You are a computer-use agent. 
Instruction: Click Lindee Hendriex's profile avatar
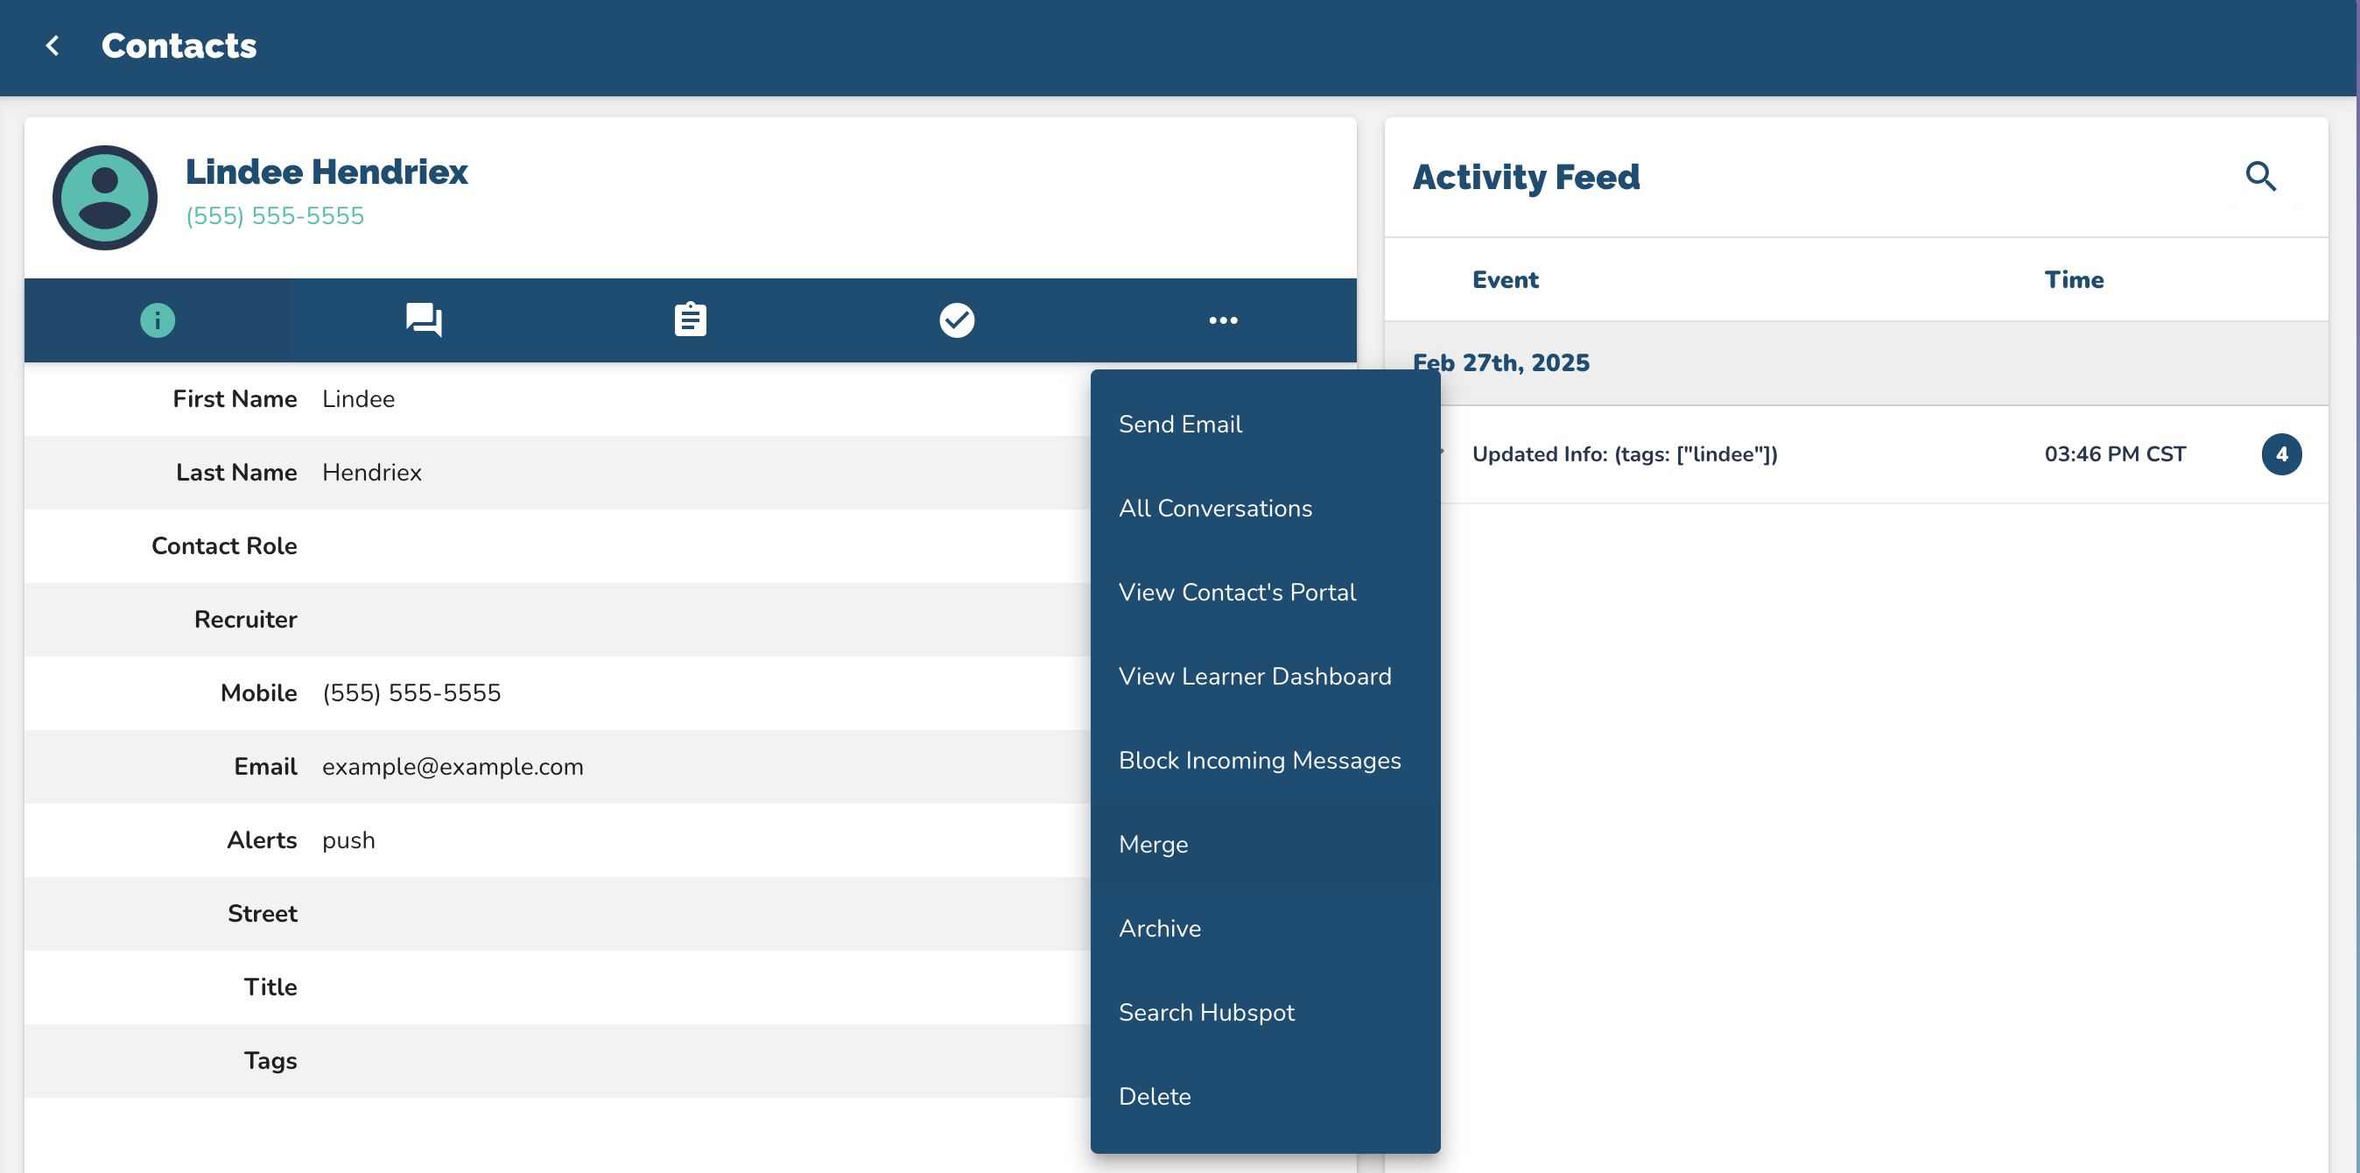105,197
